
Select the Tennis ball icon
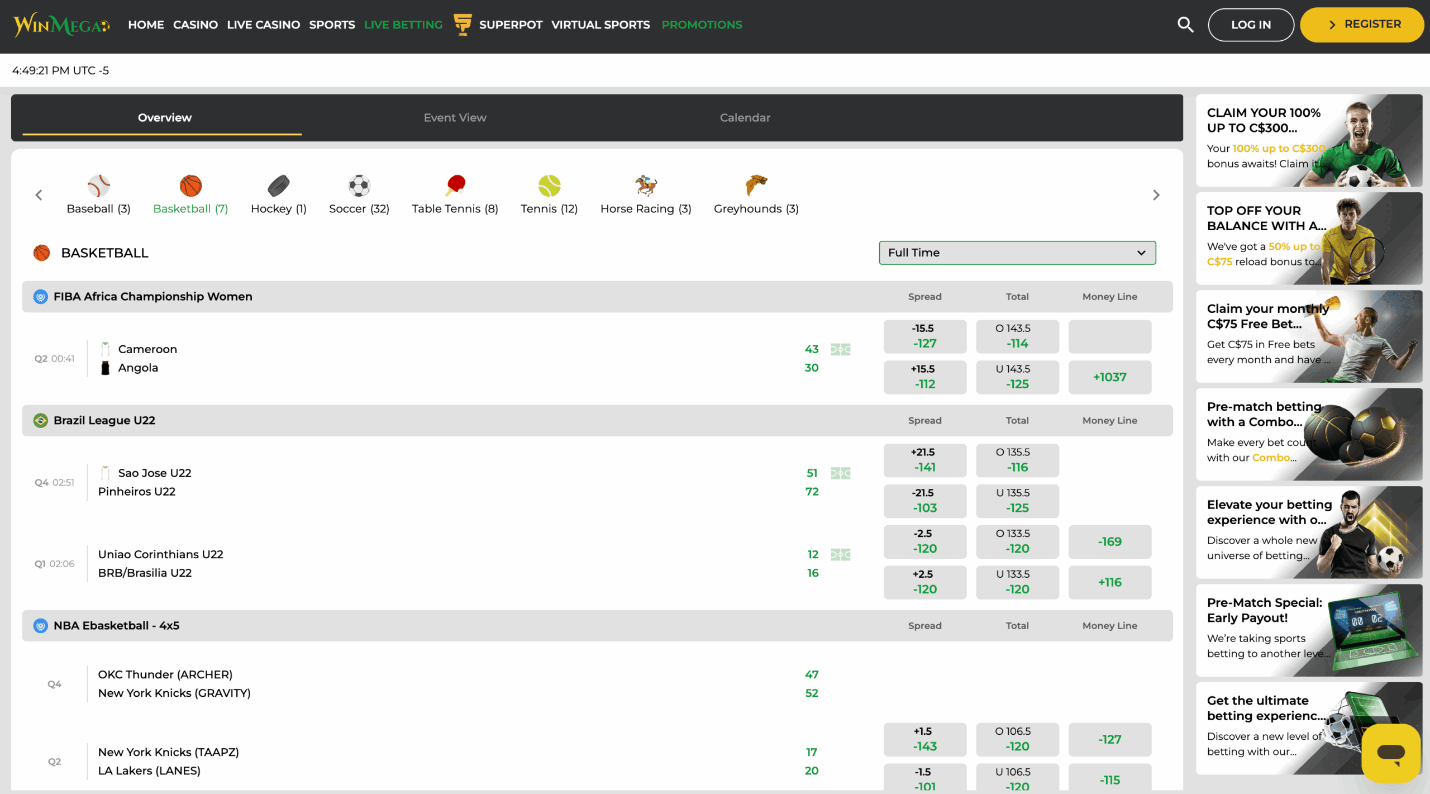coord(549,186)
